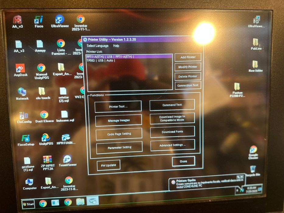The width and height of the screenshot is (284, 213).
Task: Click the Delete Printer button
Action: [188, 76]
